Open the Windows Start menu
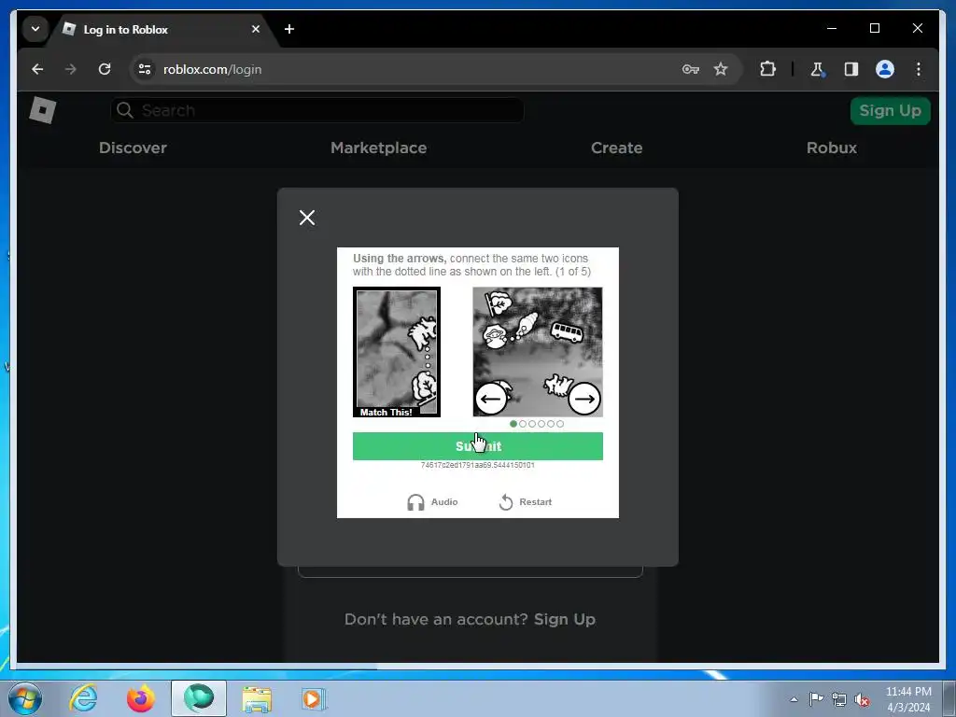Image resolution: width=956 pixels, height=717 pixels. pyautogui.click(x=25, y=698)
